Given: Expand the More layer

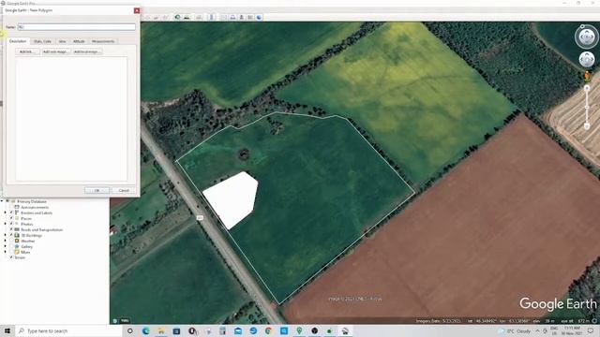Looking at the screenshot, I should pos(5,252).
